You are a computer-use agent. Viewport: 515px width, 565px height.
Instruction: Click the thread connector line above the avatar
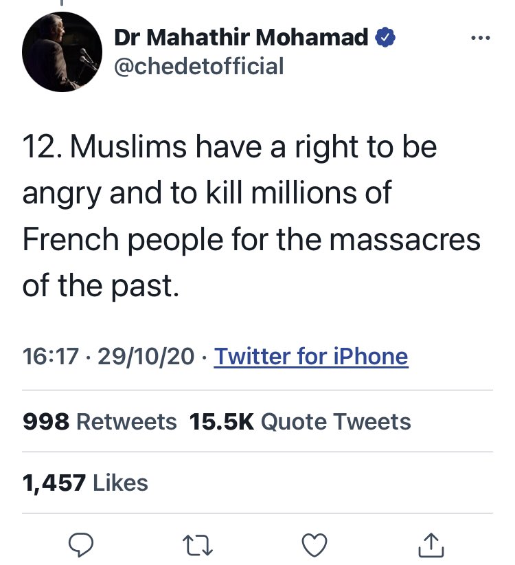tap(61, 4)
